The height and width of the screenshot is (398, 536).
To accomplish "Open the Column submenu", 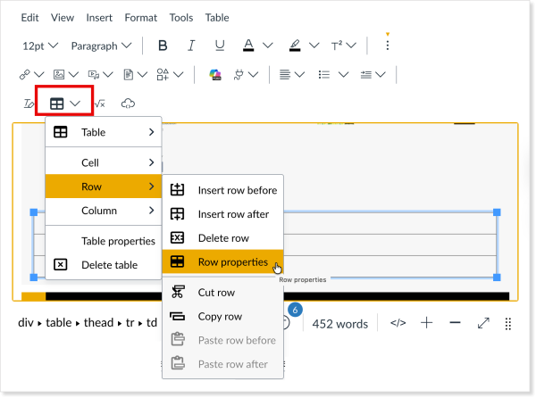I will click(104, 211).
